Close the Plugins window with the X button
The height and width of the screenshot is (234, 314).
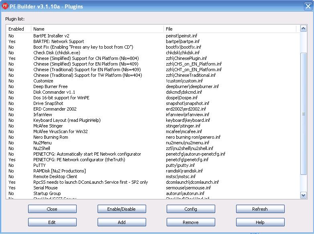[x=308, y=6]
